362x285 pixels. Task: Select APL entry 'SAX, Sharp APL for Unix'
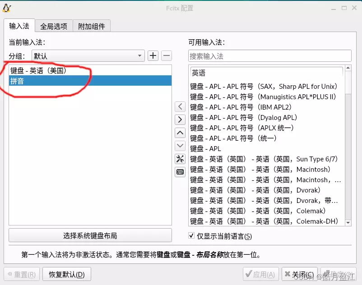[x=267, y=87]
